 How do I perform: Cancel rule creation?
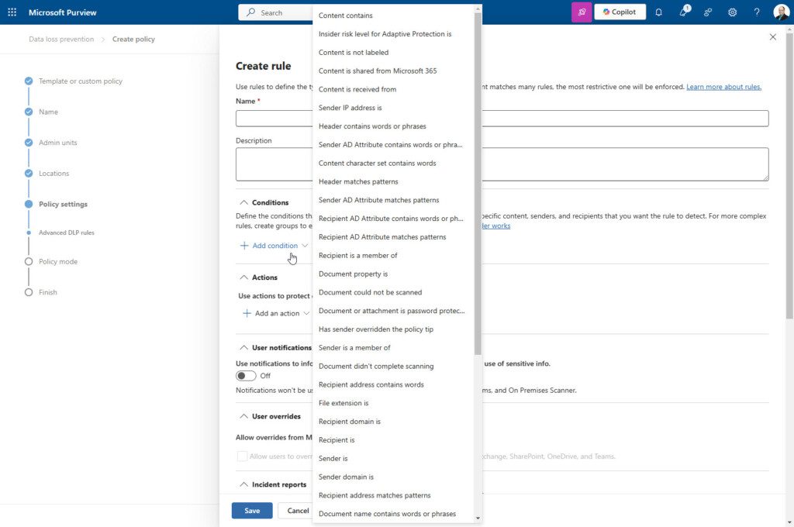pyautogui.click(x=298, y=510)
